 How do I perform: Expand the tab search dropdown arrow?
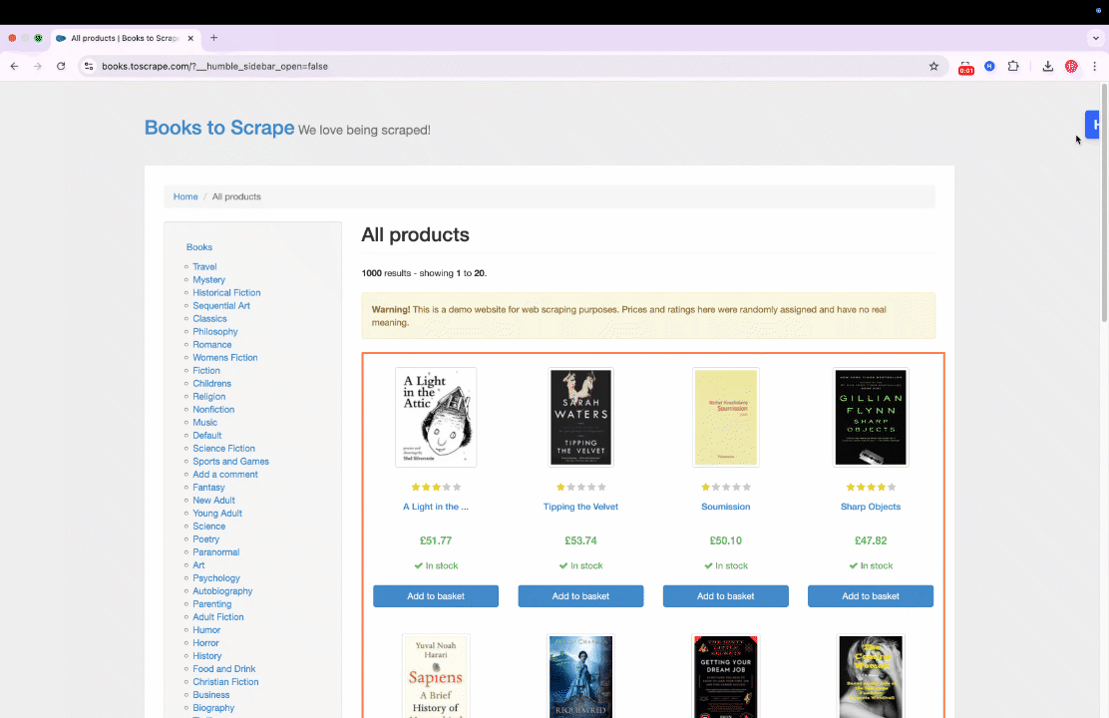[1095, 38]
